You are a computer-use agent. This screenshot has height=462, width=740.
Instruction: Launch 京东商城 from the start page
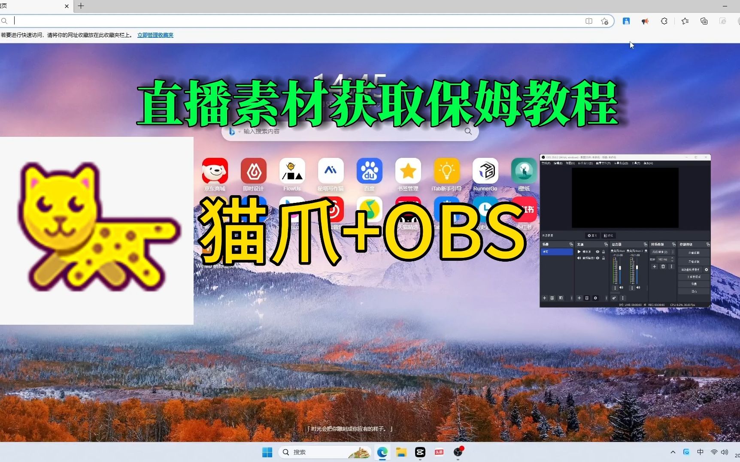215,171
